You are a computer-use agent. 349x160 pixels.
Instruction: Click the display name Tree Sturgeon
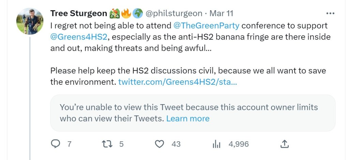point(79,14)
